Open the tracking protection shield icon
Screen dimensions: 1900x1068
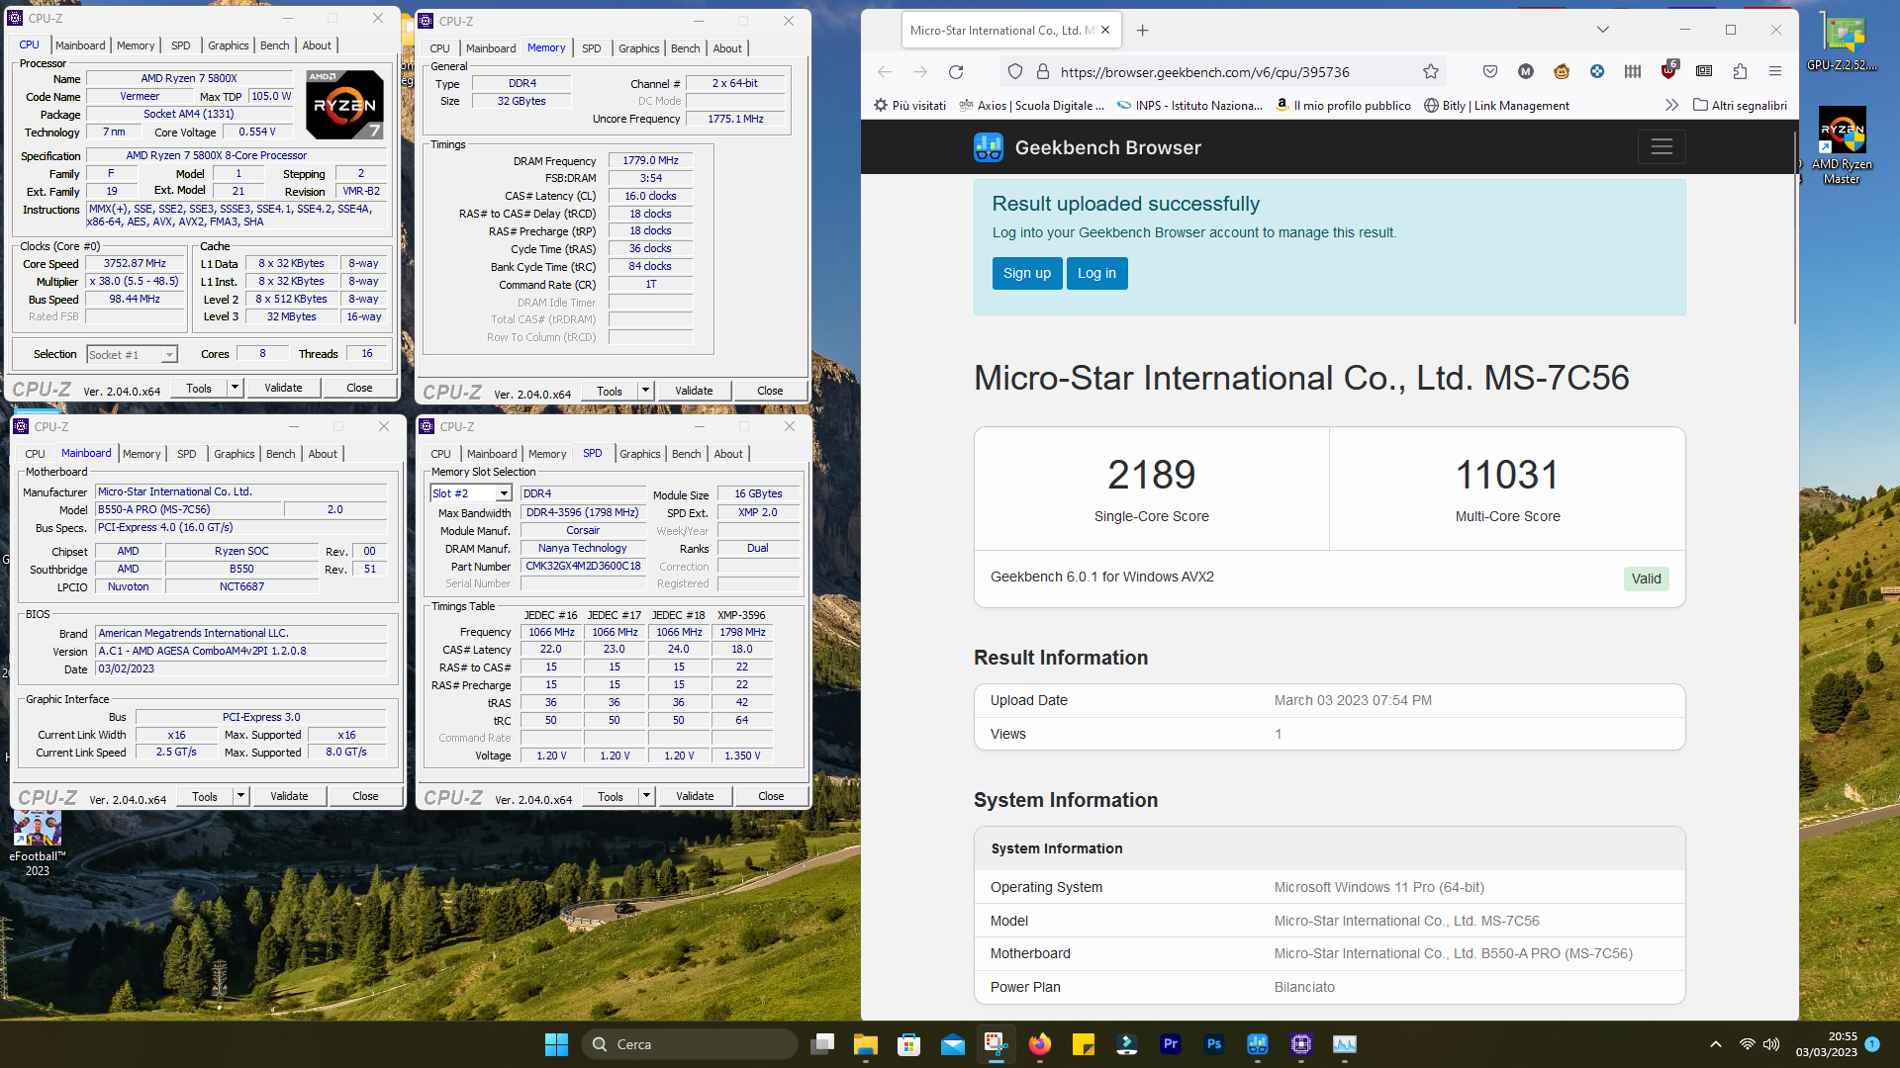pos(1014,72)
